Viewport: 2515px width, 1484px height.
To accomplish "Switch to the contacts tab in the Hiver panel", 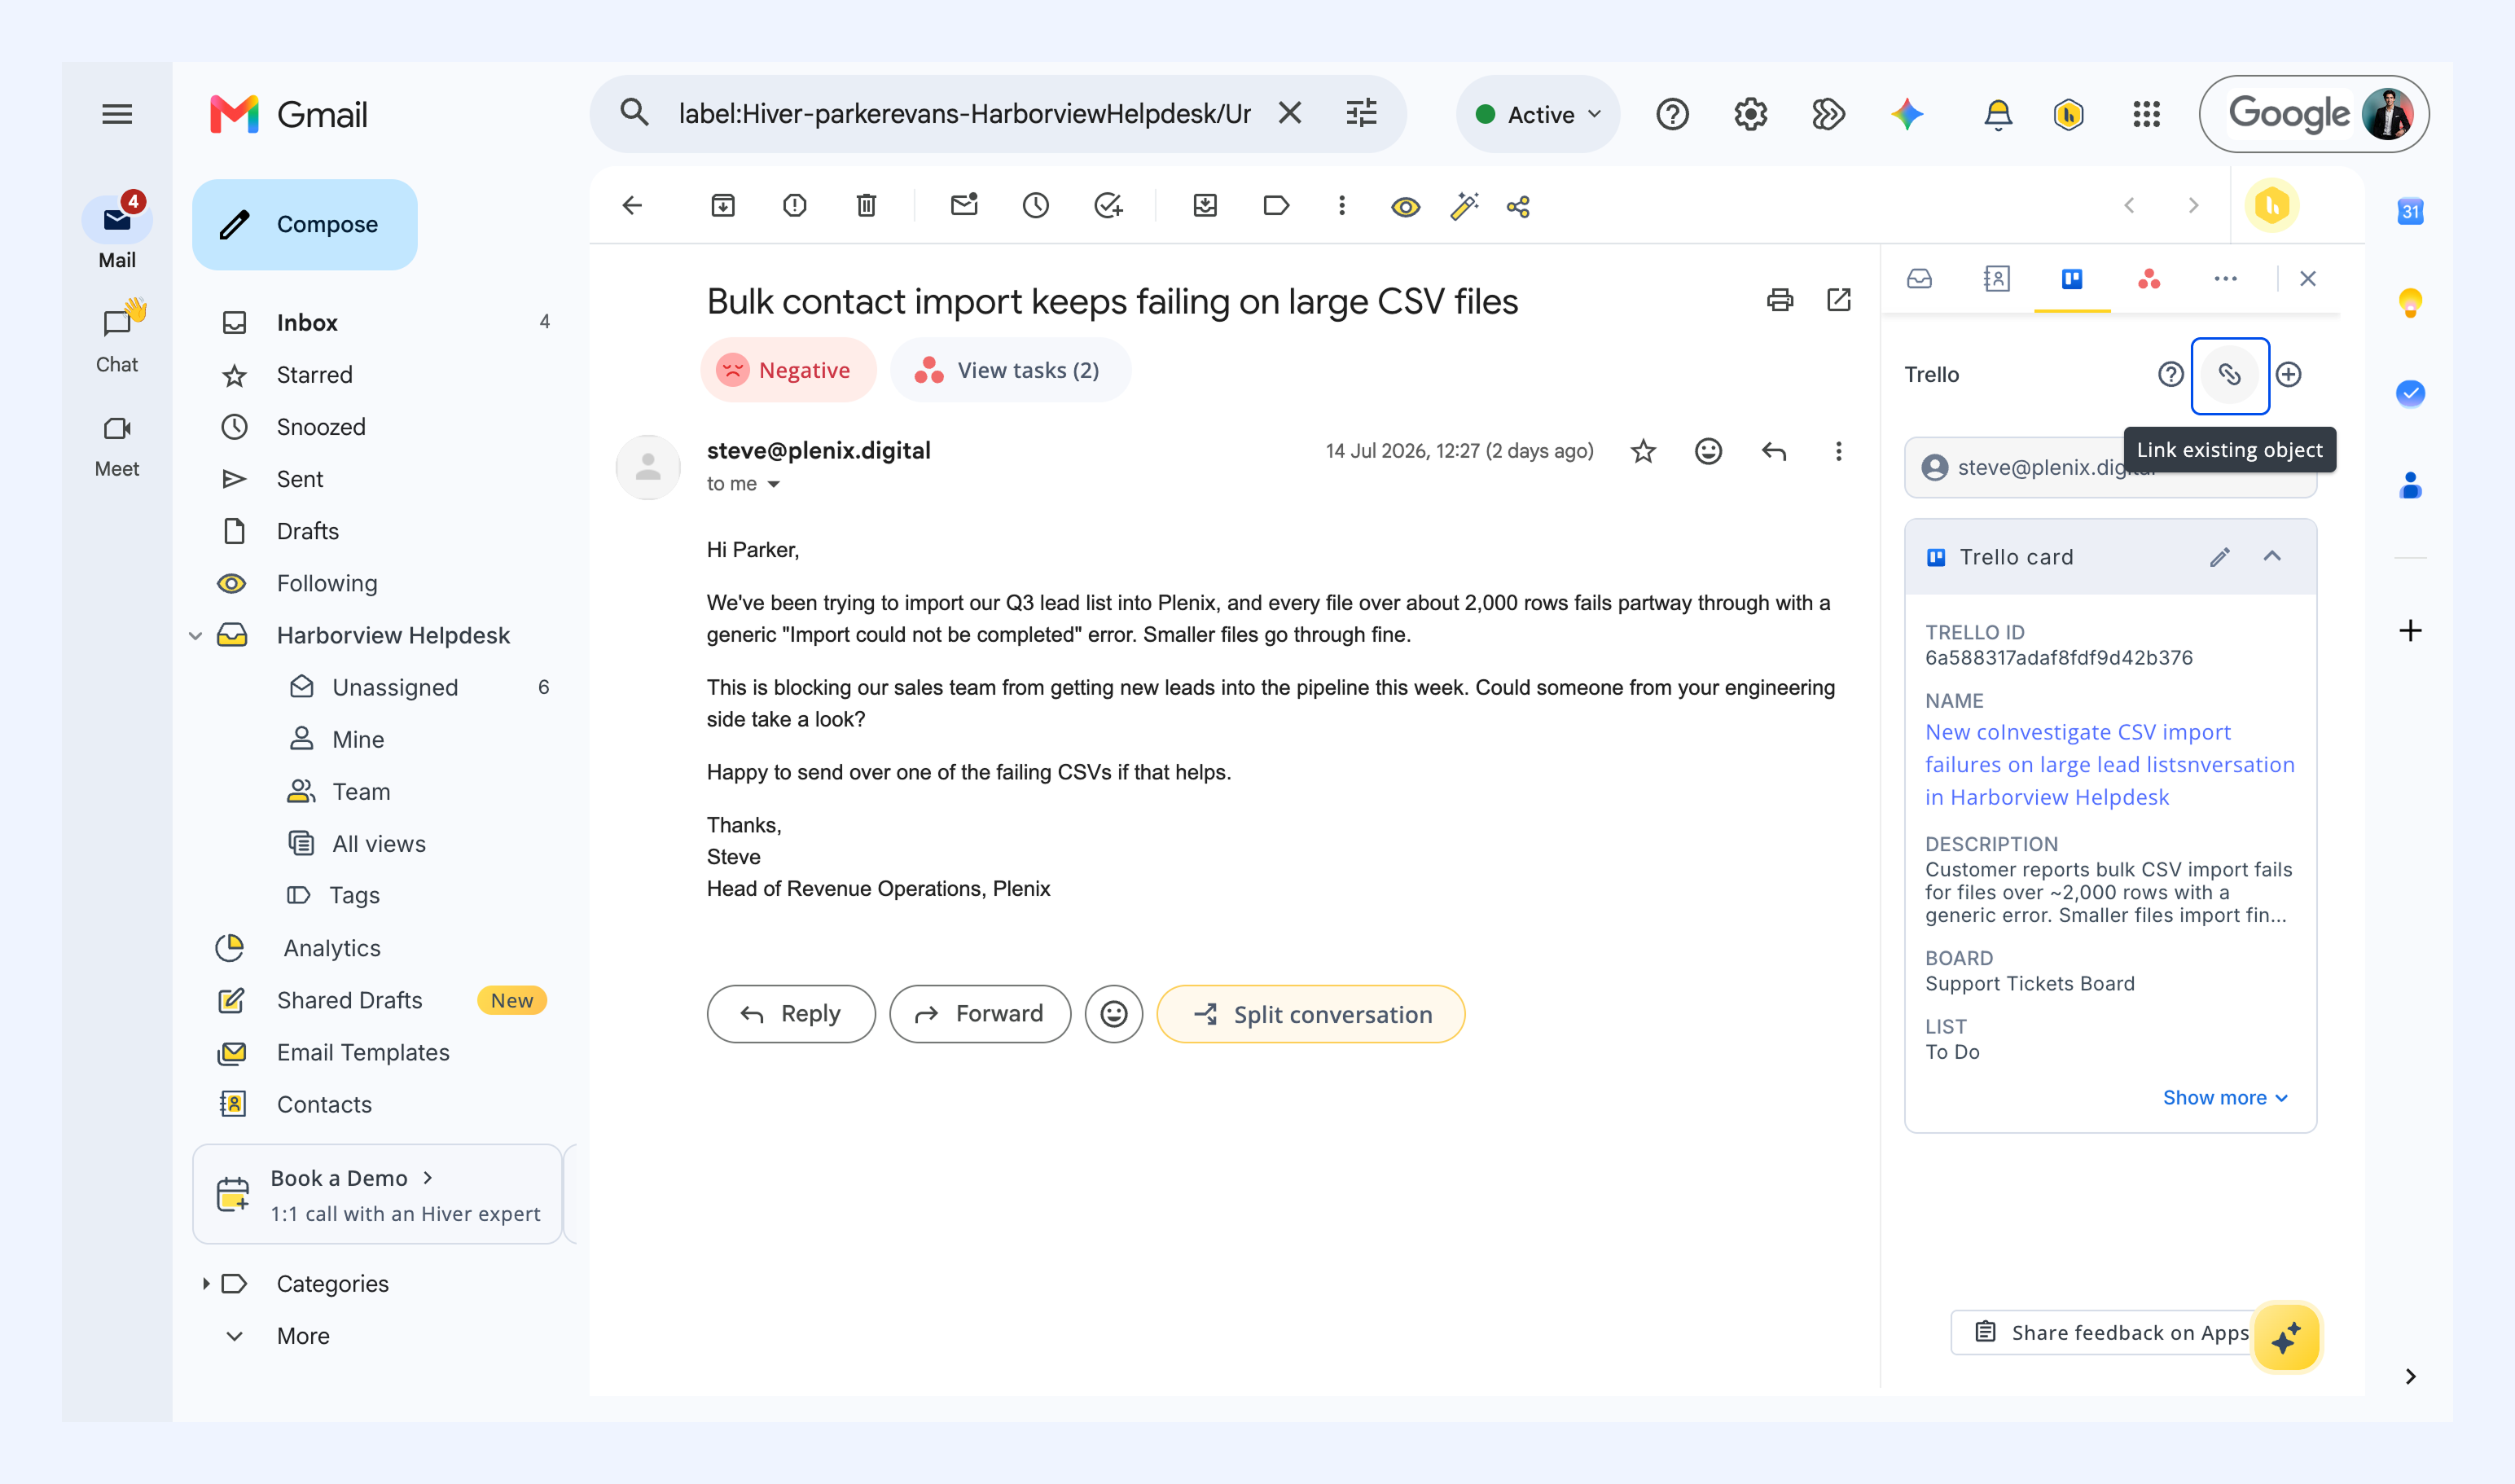I will coord(1996,279).
